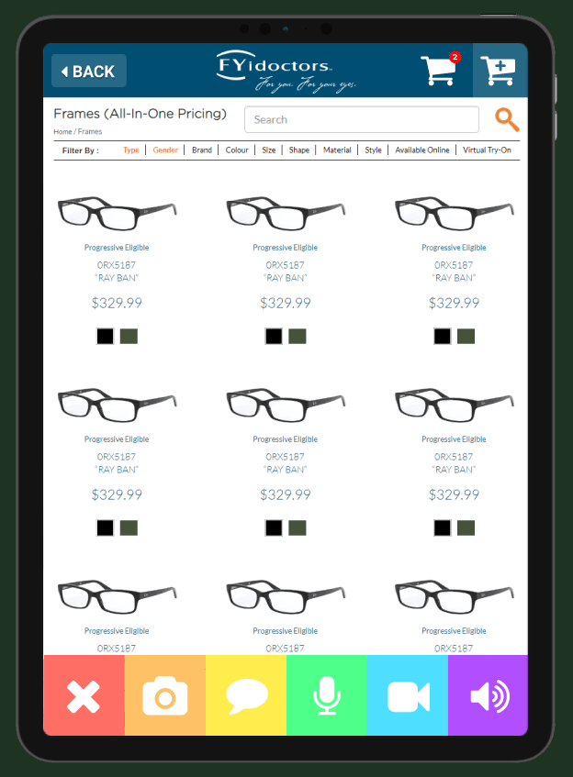
Task: Tap the green microphone button
Action: pyautogui.click(x=327, y=695)
